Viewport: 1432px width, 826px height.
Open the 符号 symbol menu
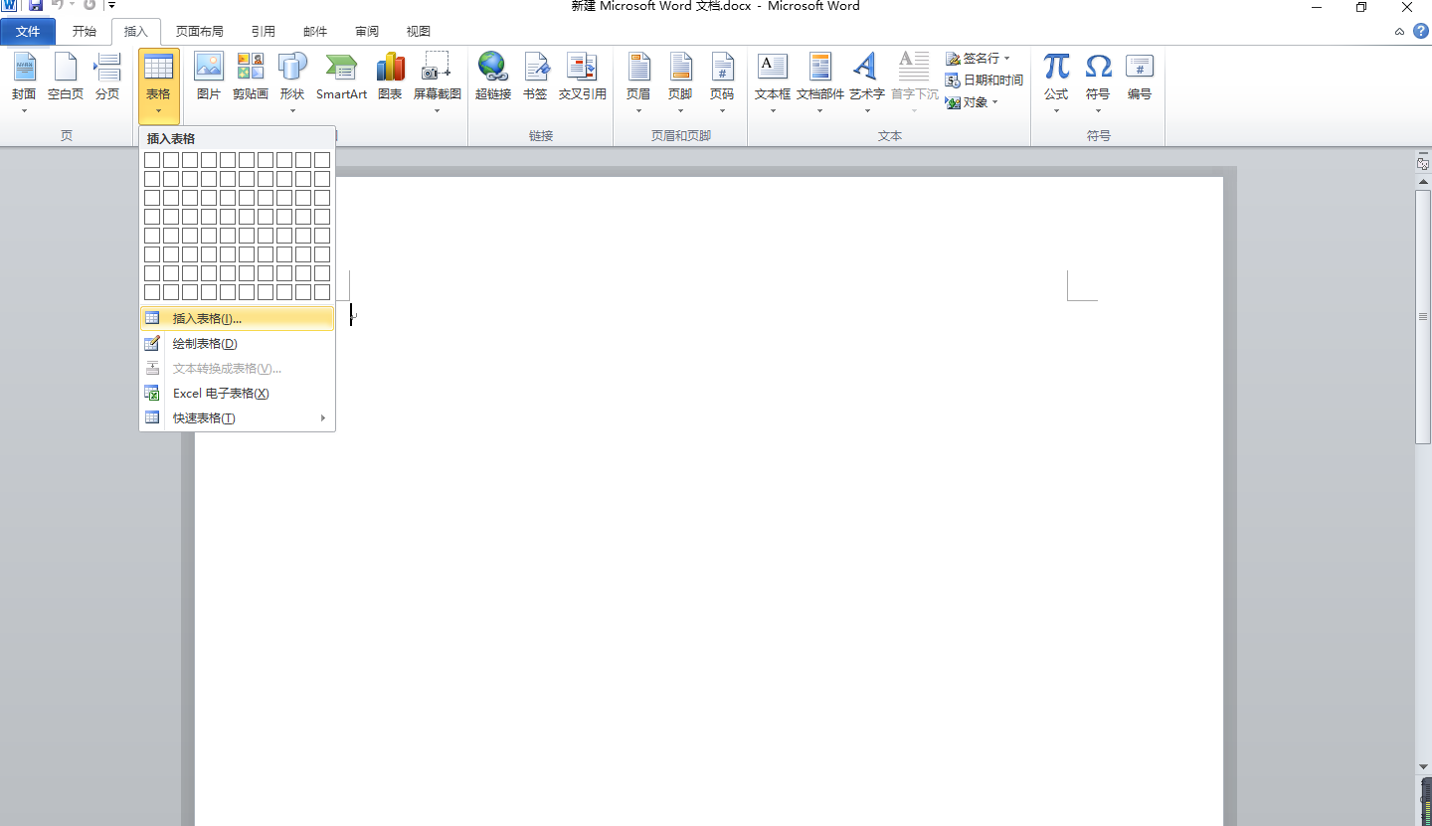(x=1098, y=83)
